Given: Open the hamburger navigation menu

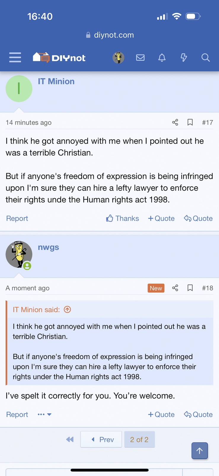Looking at the screenshot, I should point(15,58).
